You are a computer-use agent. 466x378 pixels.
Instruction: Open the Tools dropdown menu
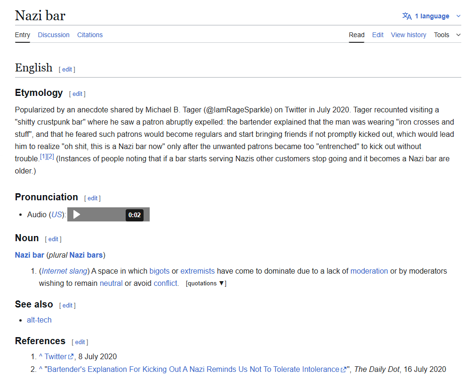tap(447, 35)
